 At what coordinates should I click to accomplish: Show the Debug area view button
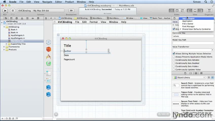click(195, 11)
